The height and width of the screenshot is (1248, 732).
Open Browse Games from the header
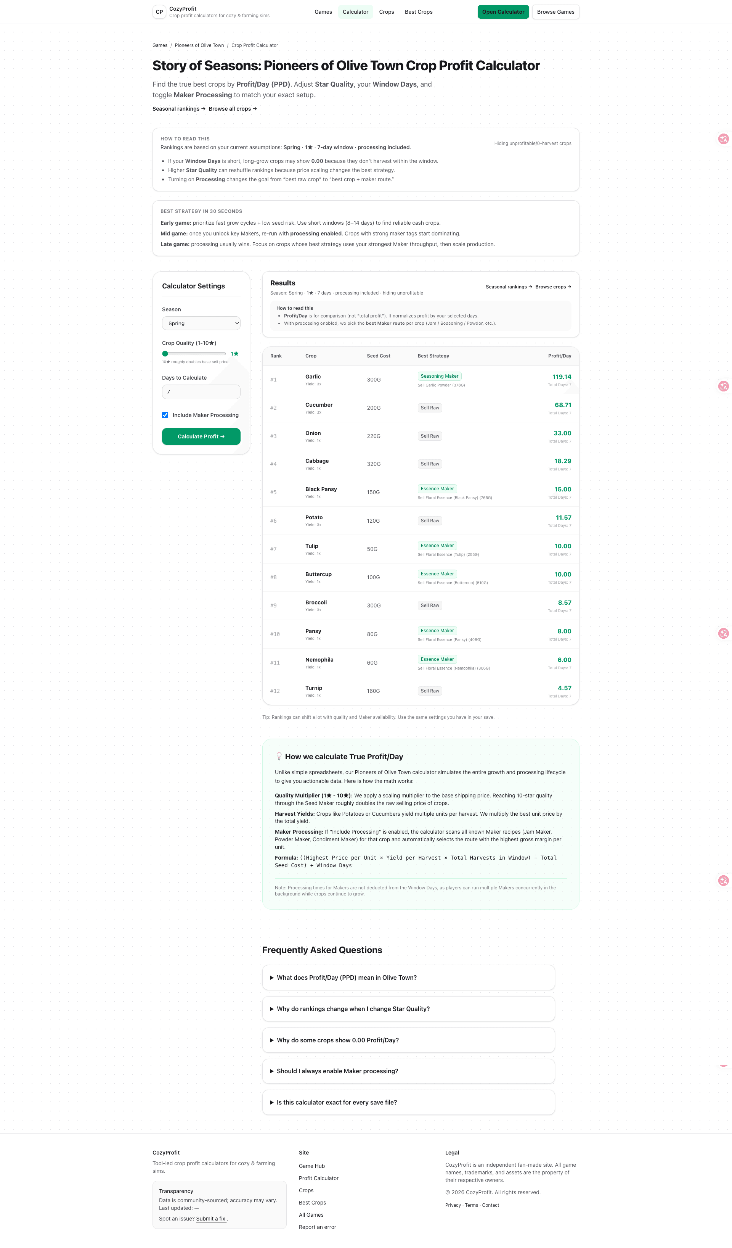[555, 11]
